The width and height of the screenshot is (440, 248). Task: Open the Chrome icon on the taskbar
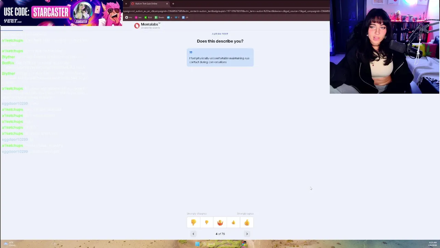[244, 244]
